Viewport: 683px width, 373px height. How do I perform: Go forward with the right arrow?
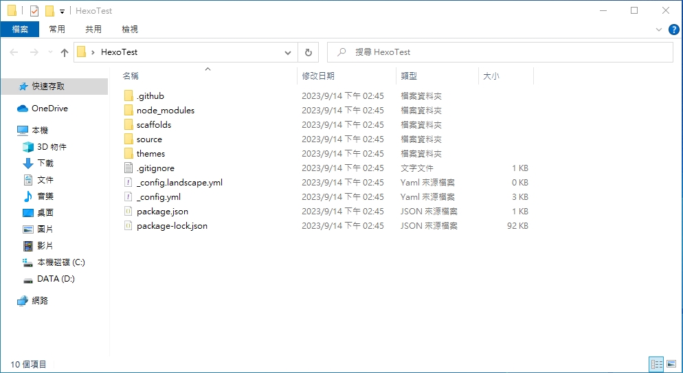pos(34,52)
